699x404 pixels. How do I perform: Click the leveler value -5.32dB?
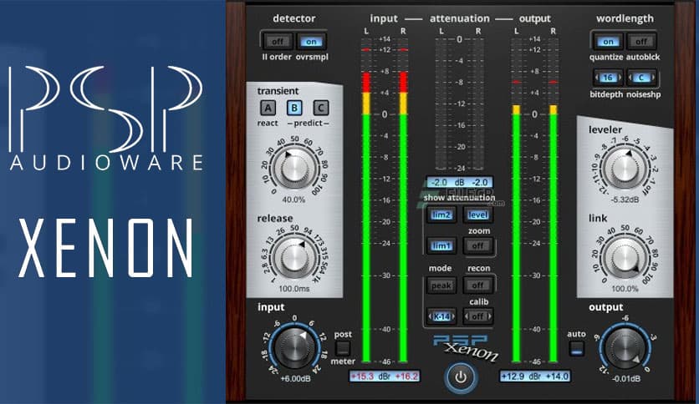pyautogui.click(x=625, y=199)
